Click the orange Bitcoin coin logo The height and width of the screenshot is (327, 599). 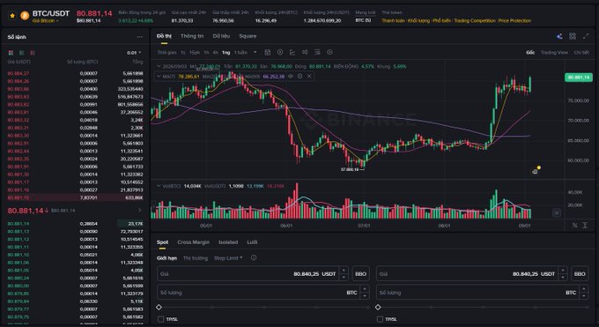click(25, 16)
